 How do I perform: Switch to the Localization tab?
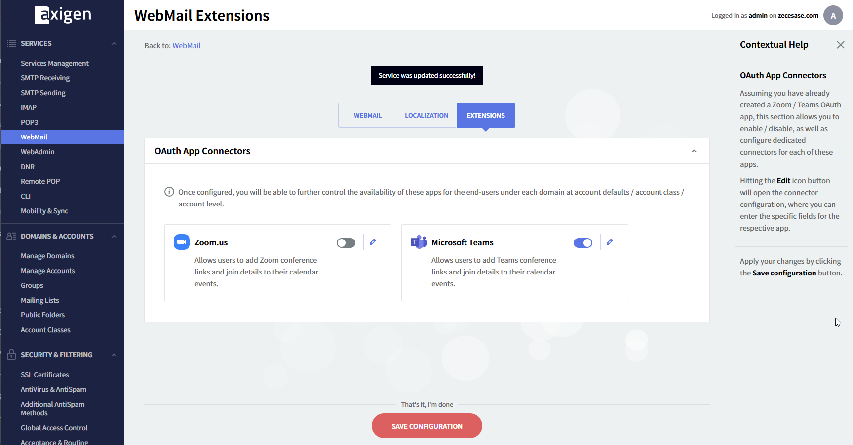coord(426,115)
